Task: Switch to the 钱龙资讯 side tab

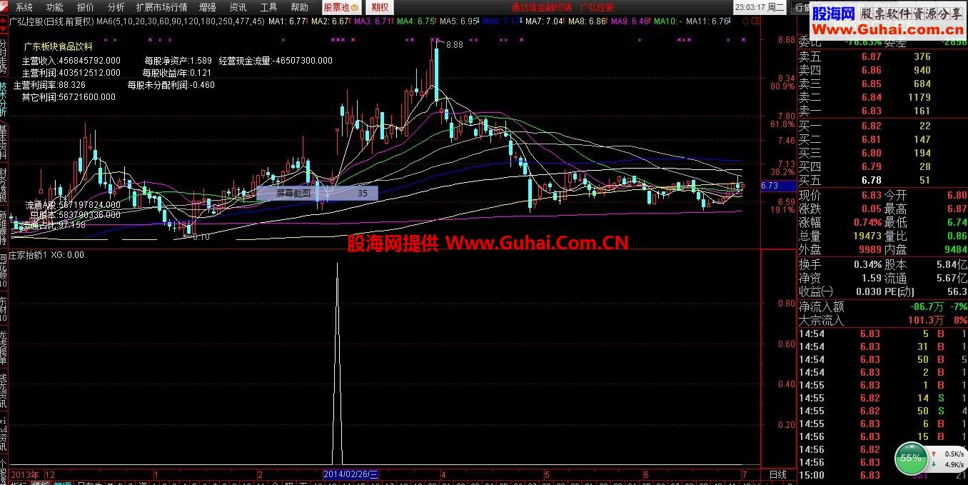Action: coord(4,391)
